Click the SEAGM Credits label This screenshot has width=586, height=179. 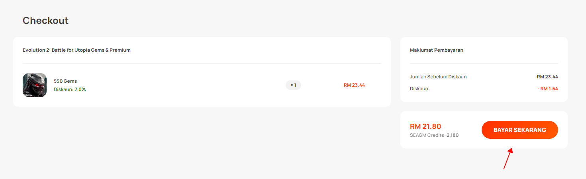tap(427, 135)
